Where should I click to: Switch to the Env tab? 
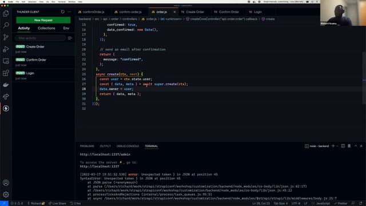point(66,28)
